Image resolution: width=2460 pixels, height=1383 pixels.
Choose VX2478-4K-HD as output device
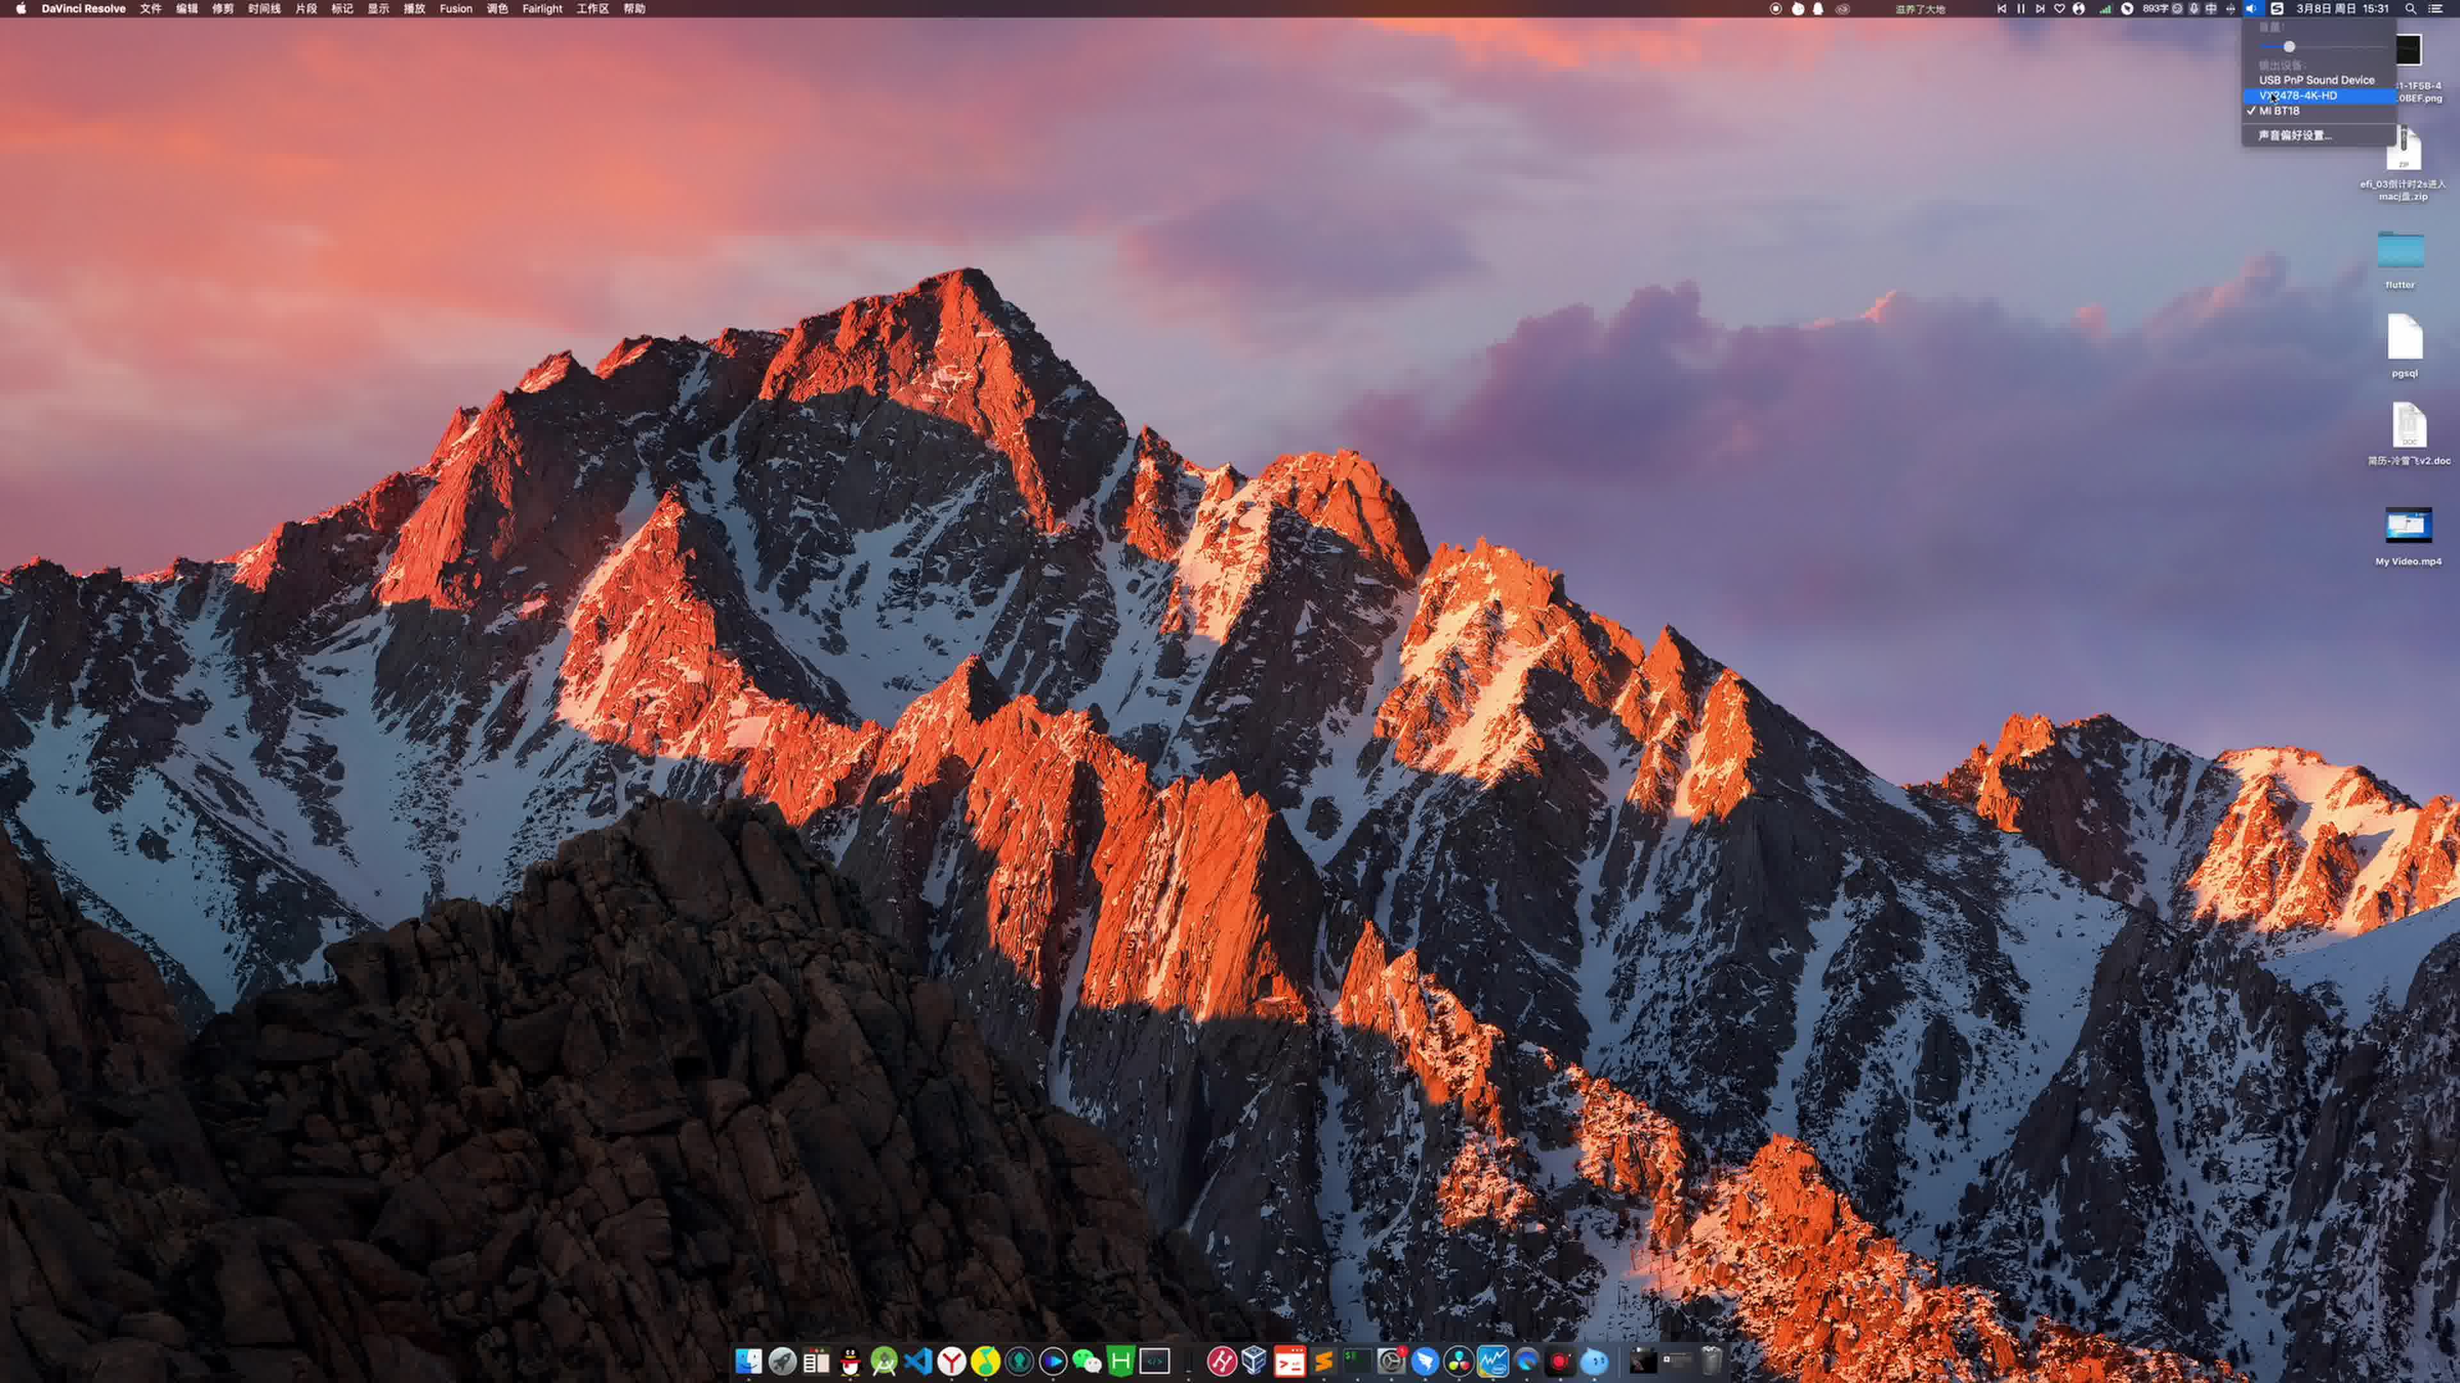[x=2299, y=95]
